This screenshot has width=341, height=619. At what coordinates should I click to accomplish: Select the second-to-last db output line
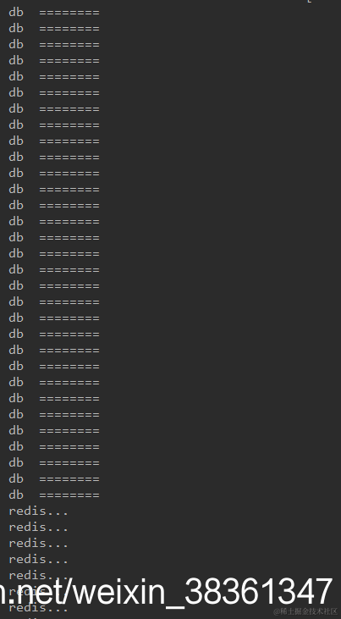(x=54, y=478)
